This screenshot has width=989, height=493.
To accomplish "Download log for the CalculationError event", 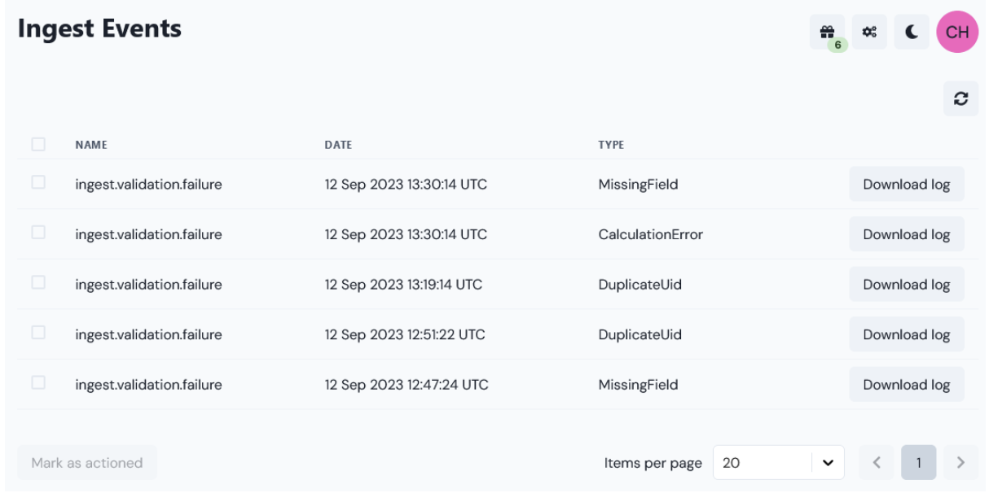I will 907,234.
